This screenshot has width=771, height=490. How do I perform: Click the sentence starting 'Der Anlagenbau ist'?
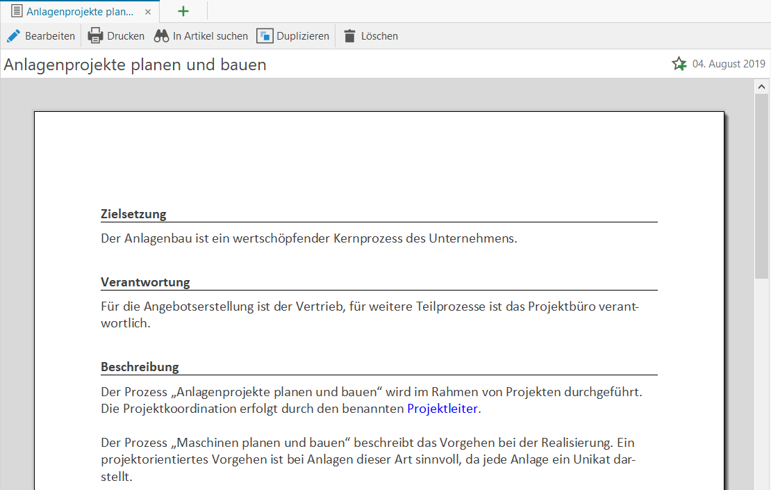tap(308, 238)
